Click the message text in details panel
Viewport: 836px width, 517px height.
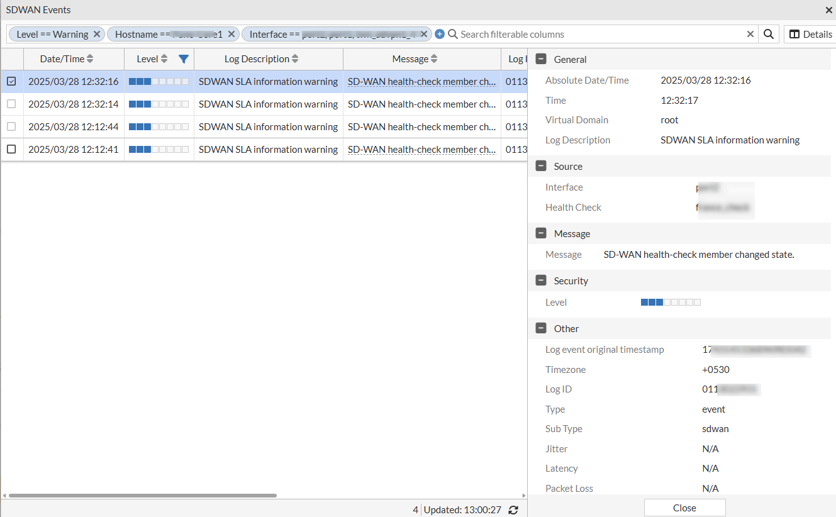(x=699, y=254)
